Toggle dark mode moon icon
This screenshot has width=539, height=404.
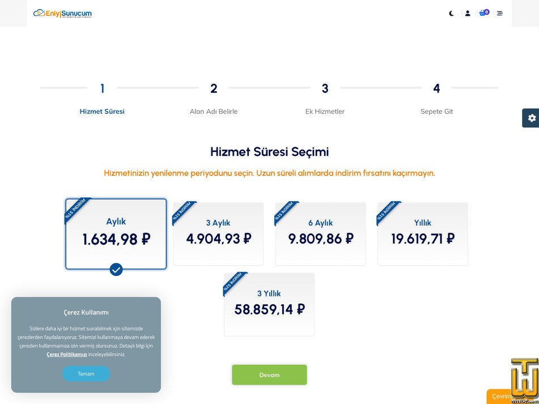tap(451, 13)
